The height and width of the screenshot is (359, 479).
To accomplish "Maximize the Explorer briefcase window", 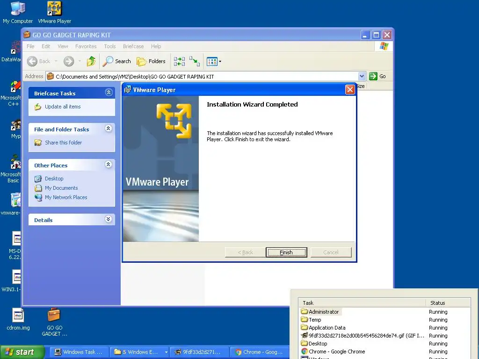I will click(x=377, y=35).
